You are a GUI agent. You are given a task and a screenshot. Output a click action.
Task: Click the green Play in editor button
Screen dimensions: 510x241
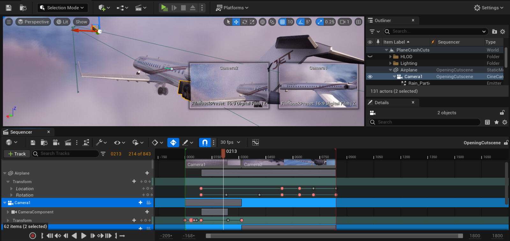tap(164, 8)
